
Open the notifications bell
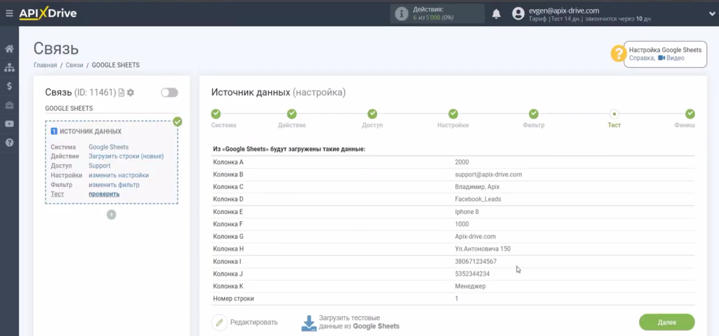pos(496,14)
